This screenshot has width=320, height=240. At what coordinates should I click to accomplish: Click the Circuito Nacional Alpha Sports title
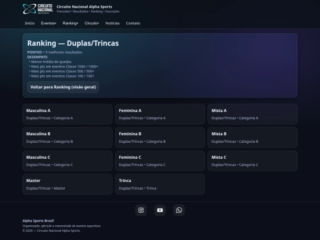tap(84, 7)
